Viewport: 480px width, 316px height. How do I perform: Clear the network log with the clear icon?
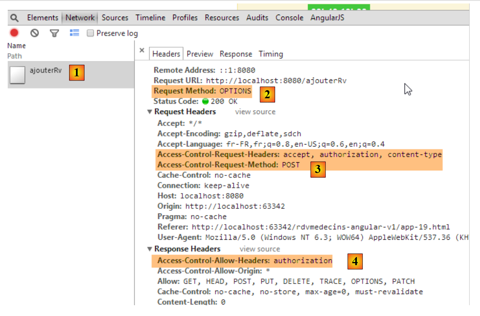click(35, 33)
